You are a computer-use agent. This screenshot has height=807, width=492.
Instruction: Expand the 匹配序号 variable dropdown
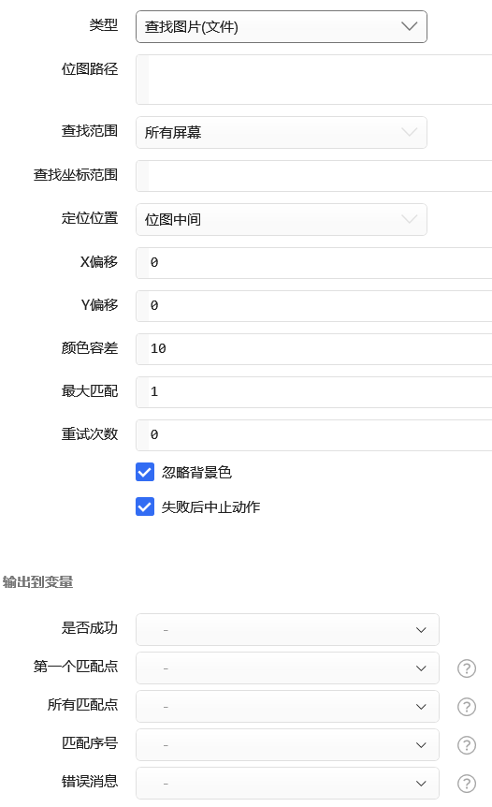pos(287,744)
